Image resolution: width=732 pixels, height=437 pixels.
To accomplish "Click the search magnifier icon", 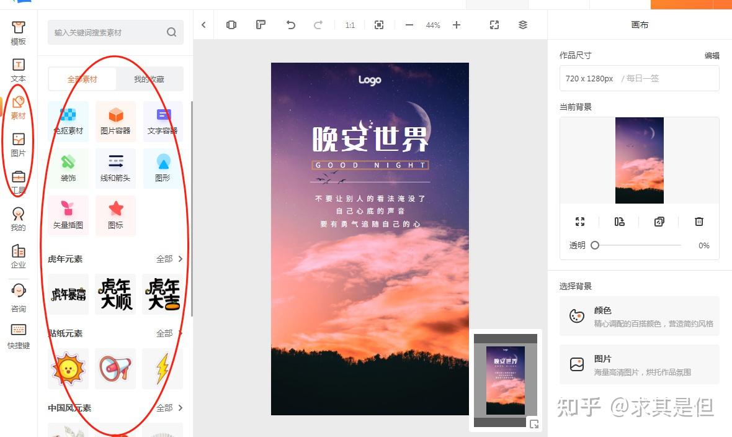I will click(x=171, y=32).
